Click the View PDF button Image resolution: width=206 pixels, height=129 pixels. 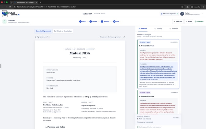[x=178, y=21]
